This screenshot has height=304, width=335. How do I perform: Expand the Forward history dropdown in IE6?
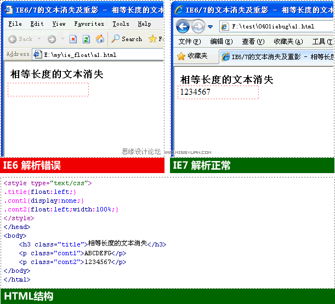(63, 39)
